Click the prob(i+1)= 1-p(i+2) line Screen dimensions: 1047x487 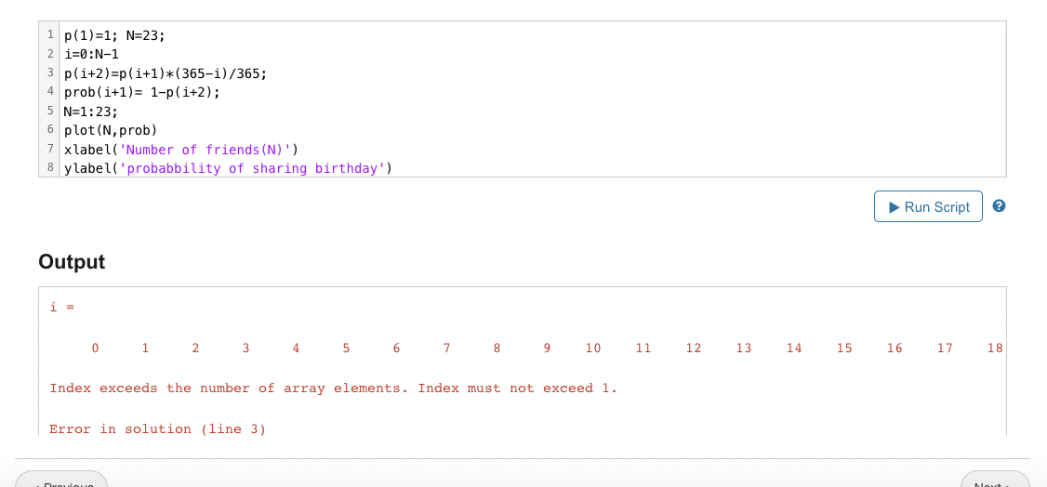coord(142,92)
